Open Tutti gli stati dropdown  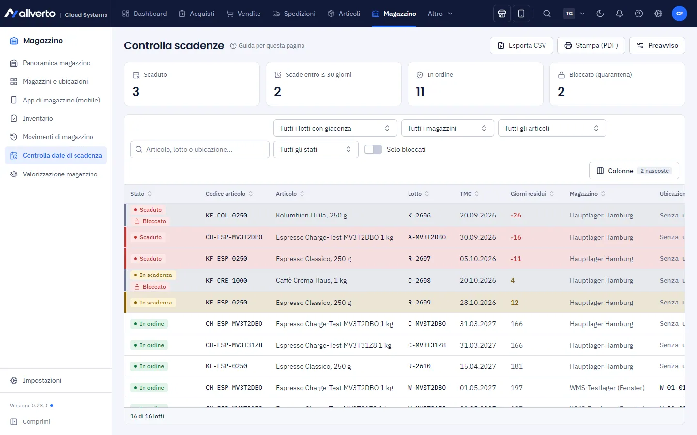coord(316,149)
